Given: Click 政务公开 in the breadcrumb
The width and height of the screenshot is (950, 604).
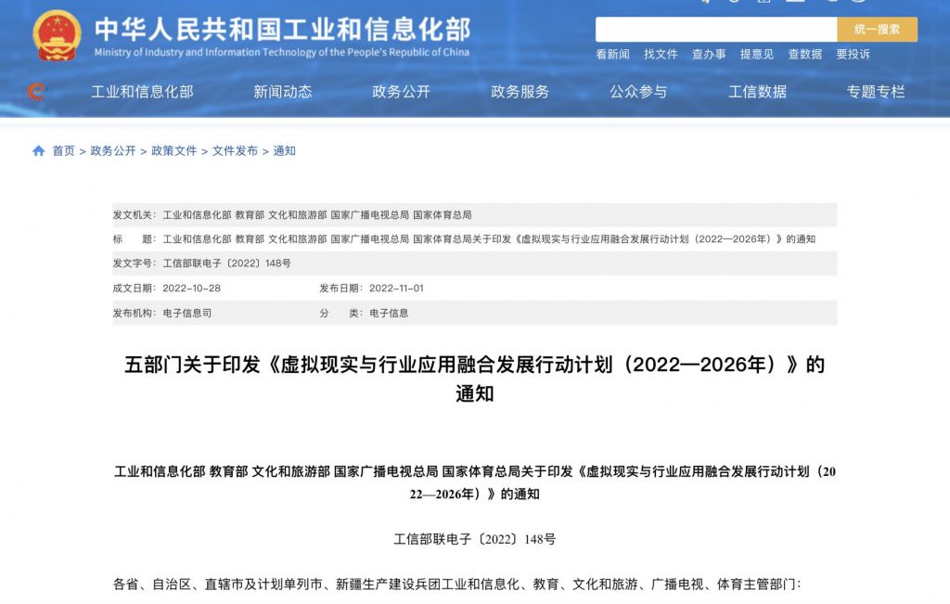Looking at the screenshot, I should tap(113, 151).
